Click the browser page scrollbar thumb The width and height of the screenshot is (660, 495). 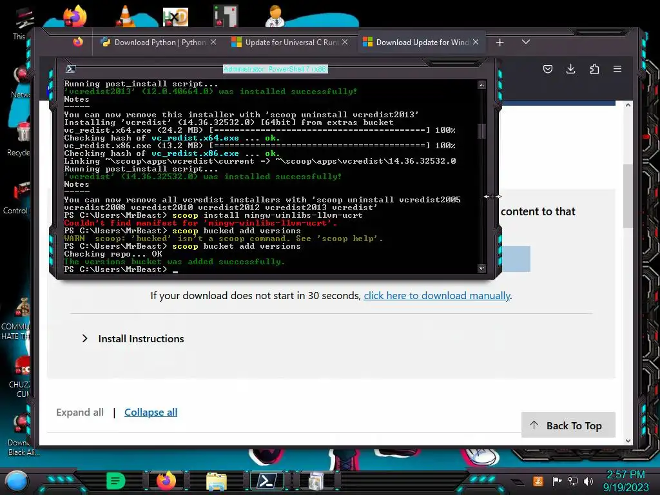coord(628,196)
